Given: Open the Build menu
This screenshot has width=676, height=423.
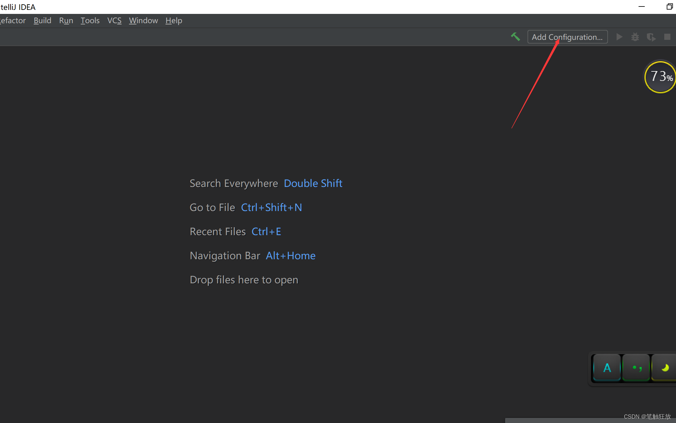Looking at the screenshot, I should click(42, 20).
